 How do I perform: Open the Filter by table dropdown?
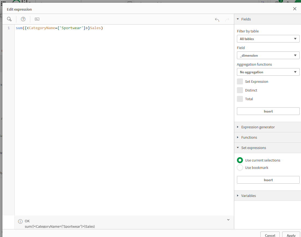(268, 39)
